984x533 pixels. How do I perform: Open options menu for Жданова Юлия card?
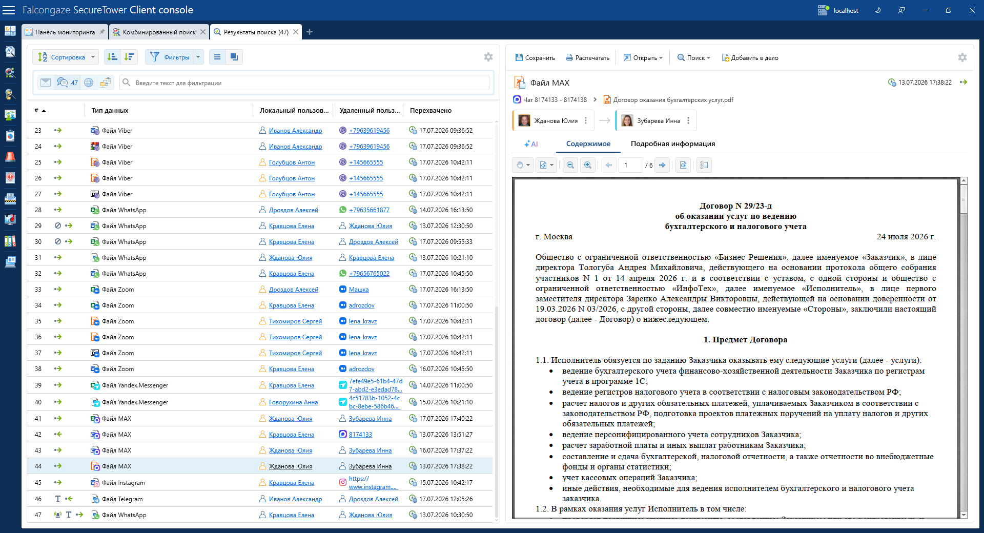click(x=586, y=120)
